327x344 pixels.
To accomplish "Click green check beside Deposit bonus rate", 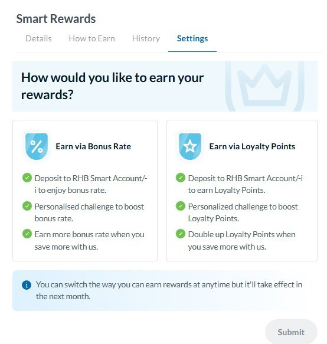I will (x=27, y=178).
